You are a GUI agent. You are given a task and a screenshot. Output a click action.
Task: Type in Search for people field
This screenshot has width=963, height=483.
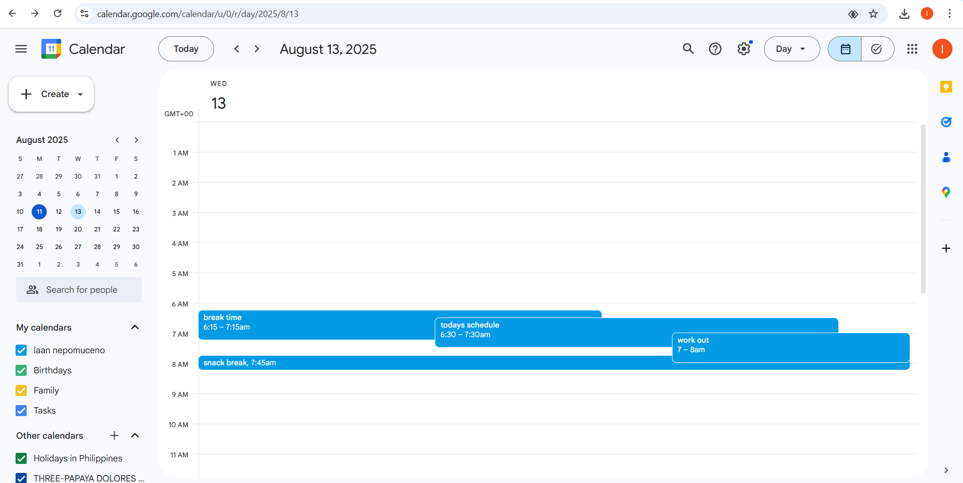[x=81, y=290]
